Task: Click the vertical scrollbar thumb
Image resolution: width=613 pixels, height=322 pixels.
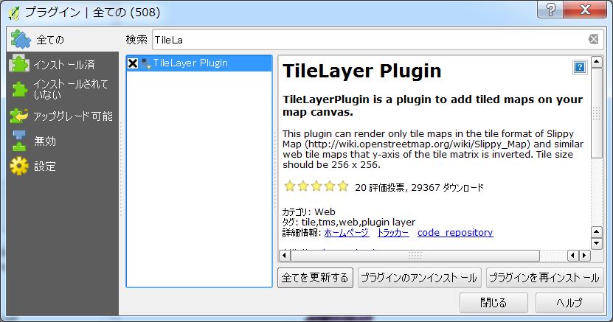Action: pos(597,113)
